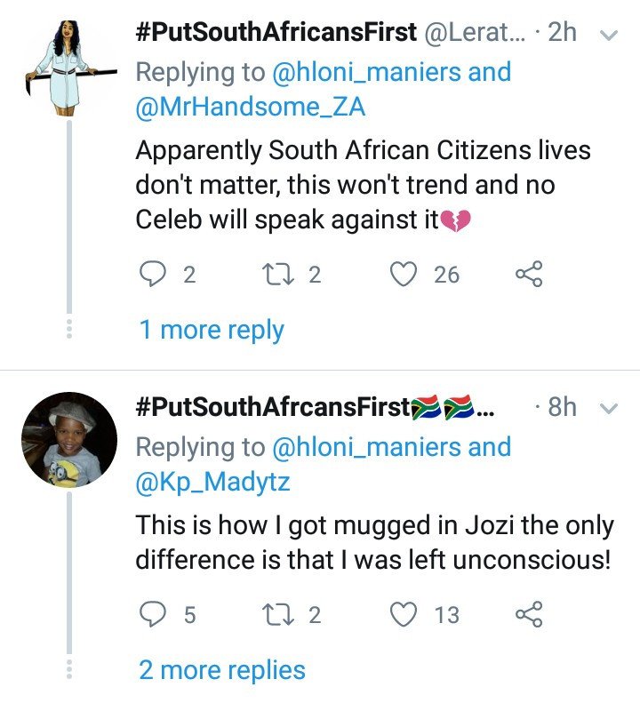Open @hloni_maniers mention in first tweet

click(x=366, y=72)
